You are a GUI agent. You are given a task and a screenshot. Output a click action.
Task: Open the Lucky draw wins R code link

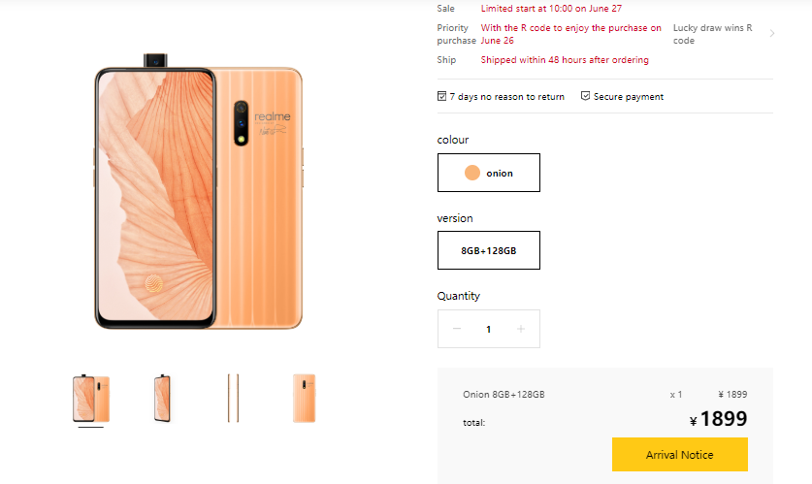712,34
